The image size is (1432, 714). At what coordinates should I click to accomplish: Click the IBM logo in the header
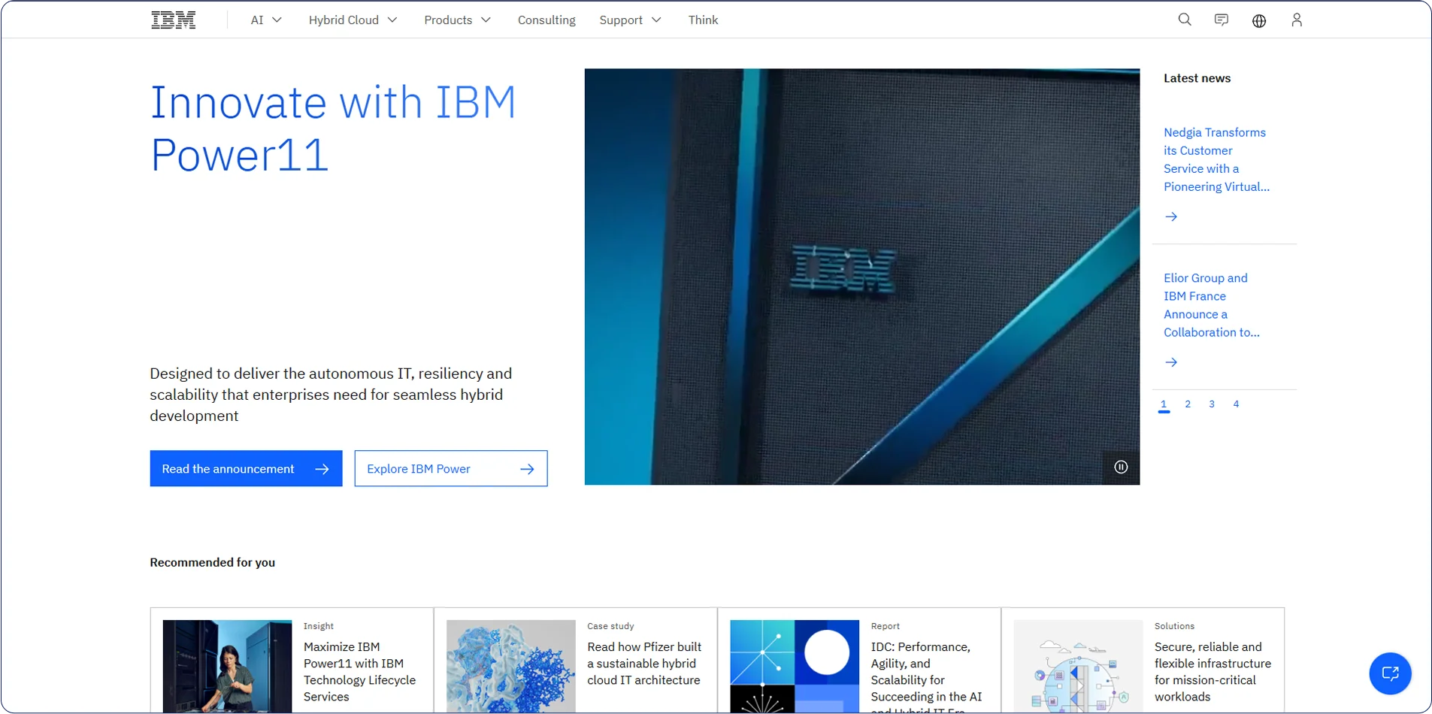[173, 20]
